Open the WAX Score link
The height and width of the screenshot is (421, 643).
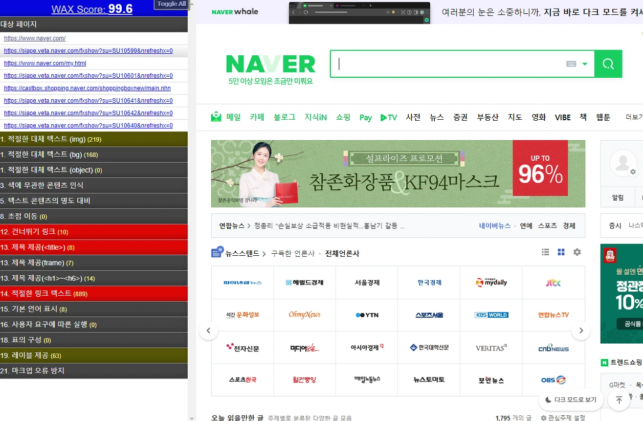point(92,9)
